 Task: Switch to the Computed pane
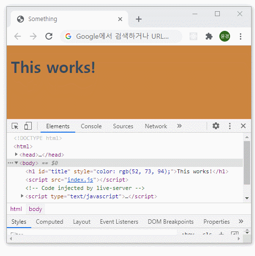[49, 222]
